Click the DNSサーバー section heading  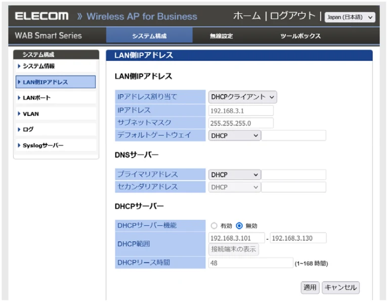[x=137, y=155]
